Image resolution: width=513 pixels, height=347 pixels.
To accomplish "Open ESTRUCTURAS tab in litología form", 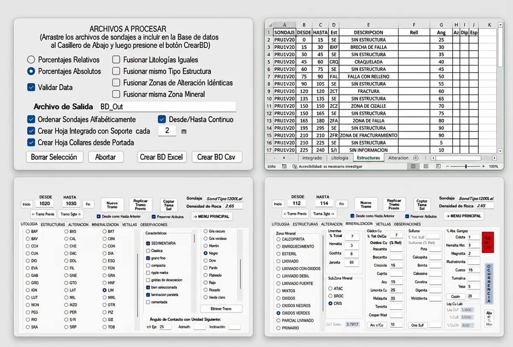I will click(53, 224).
